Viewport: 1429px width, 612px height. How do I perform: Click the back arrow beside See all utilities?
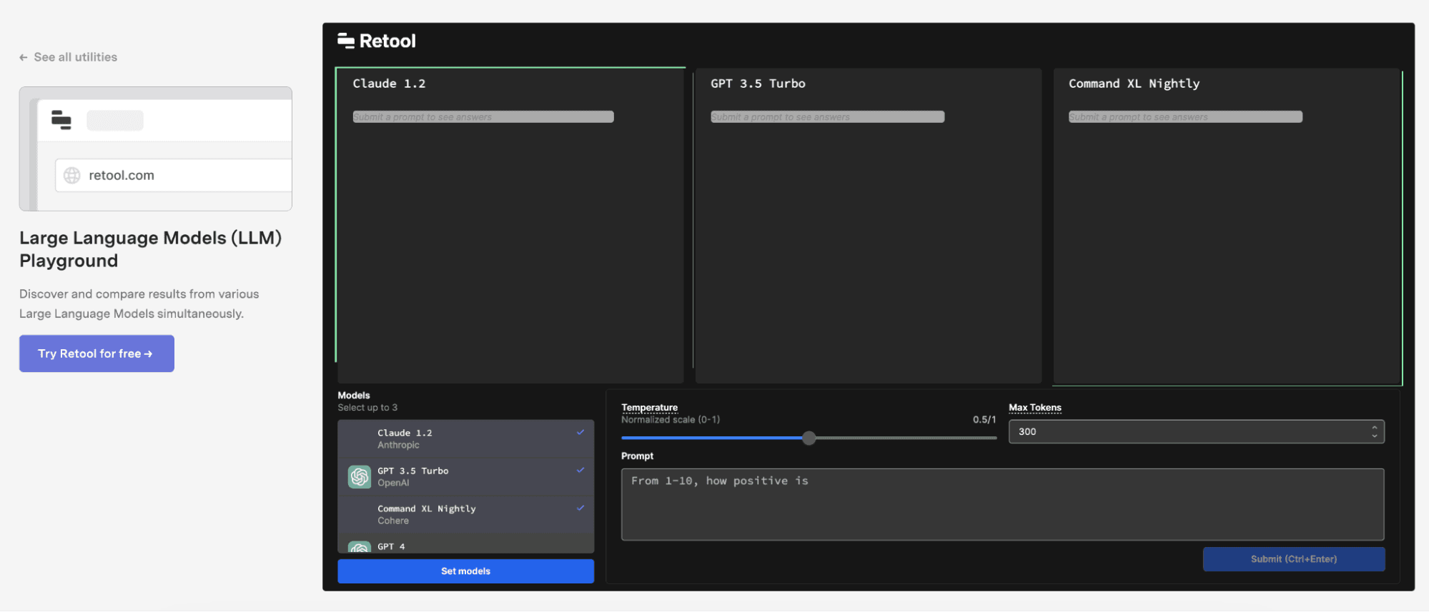coord(24,57)
